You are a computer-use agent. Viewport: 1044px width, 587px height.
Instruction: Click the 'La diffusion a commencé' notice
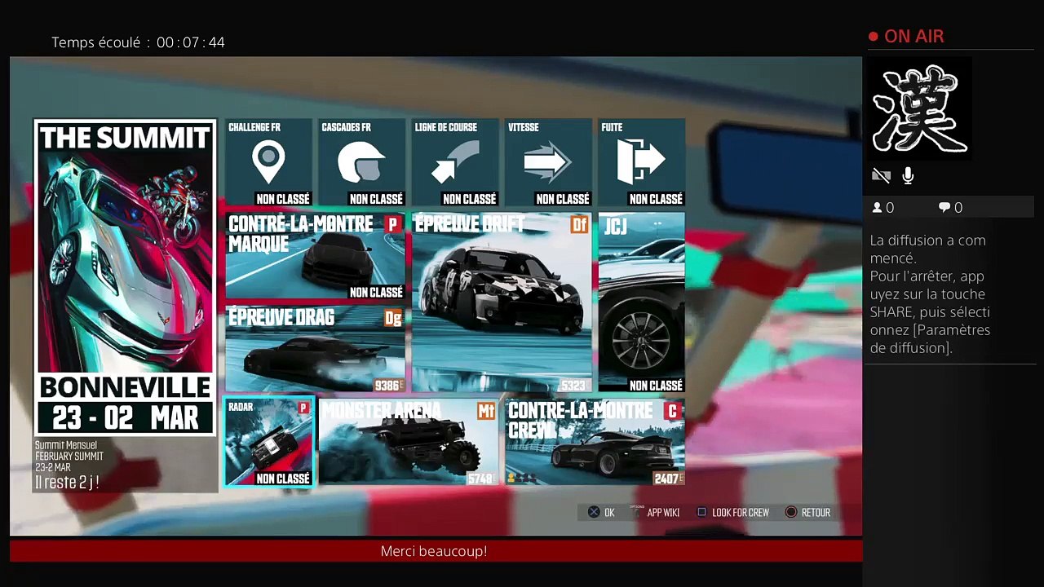(928, 249)
